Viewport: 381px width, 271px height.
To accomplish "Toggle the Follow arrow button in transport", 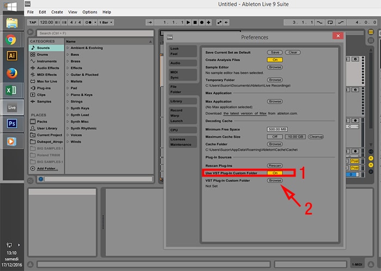I will pyautogui.click(x=150, y=22).
